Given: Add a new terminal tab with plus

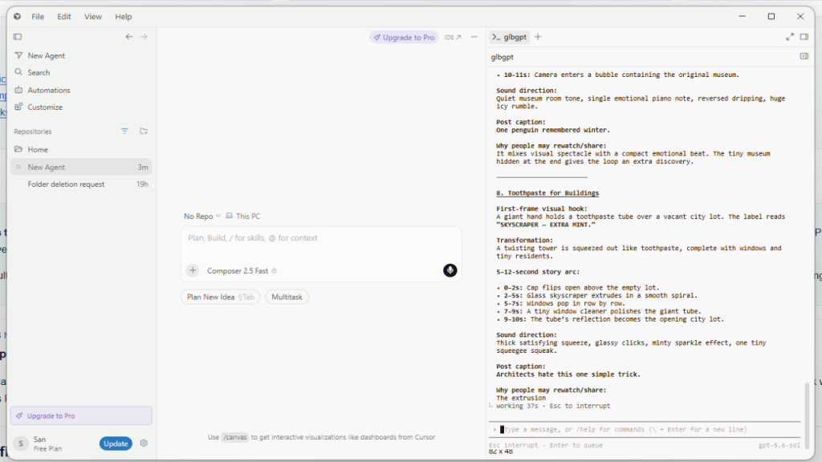Looking at the screenshot, I should [x=538, y=37].
